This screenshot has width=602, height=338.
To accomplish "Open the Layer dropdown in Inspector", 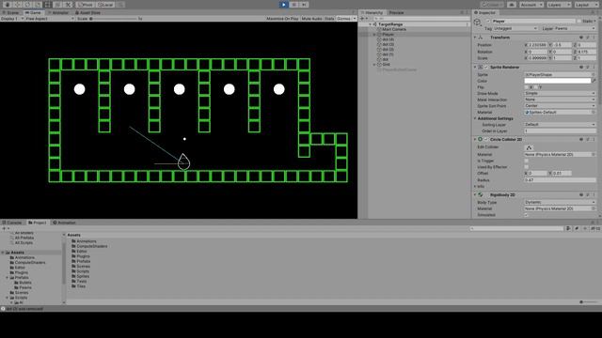I will (575, 28).
